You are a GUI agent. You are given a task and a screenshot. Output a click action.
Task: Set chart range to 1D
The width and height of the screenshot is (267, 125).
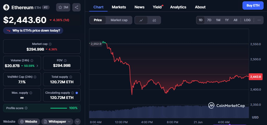(x=201, y=20)
